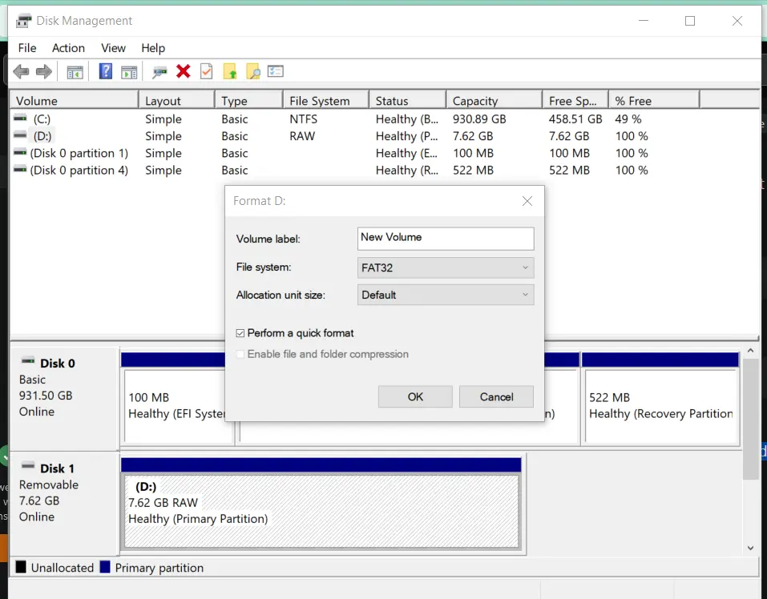Click the Volume label text field
The width and height of the screenshot is (767, 599).
445,238
